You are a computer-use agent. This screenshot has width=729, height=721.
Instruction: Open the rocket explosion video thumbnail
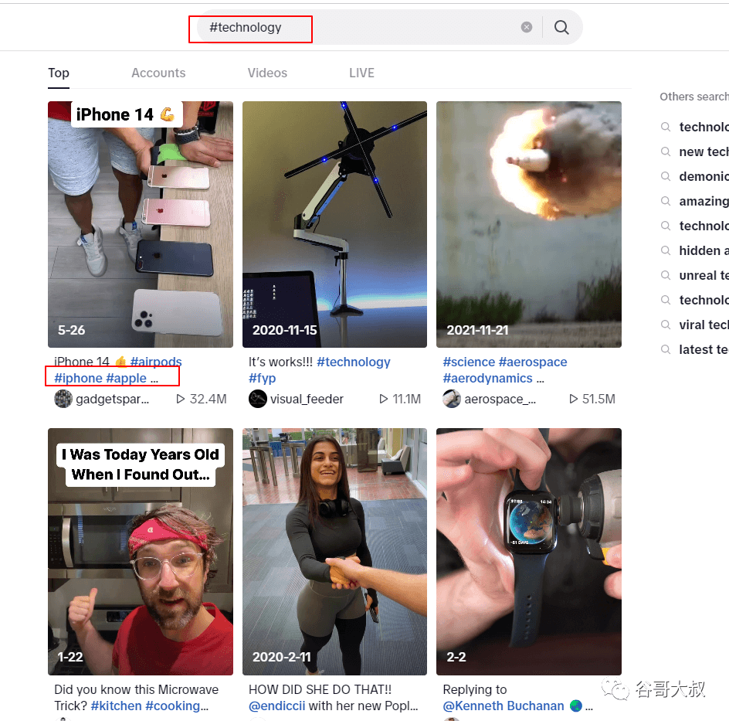tap(529, 224)
